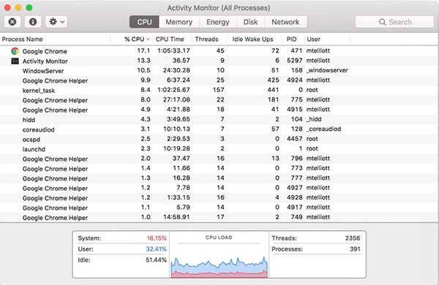Select Google Chrome Helper with PID 749
Image resolution: width=439 pixels, height=285 pixels.
point(219,217)
